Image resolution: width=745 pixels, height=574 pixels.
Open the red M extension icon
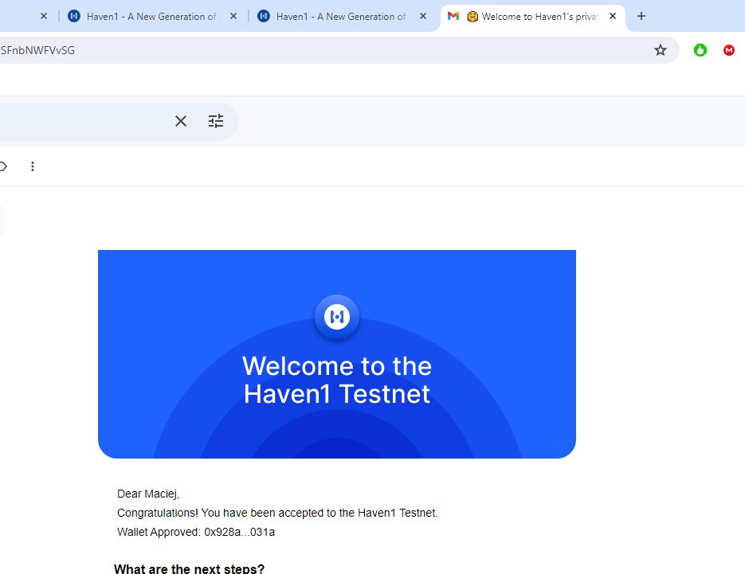(x=729, y=50)
